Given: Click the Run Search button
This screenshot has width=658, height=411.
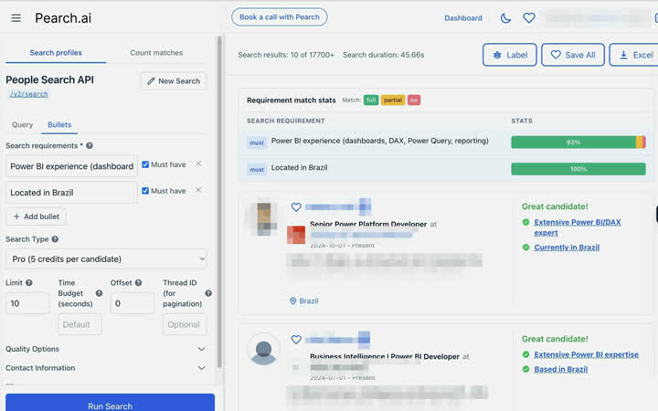Looking at the screenshot, I should pos(110,406).
